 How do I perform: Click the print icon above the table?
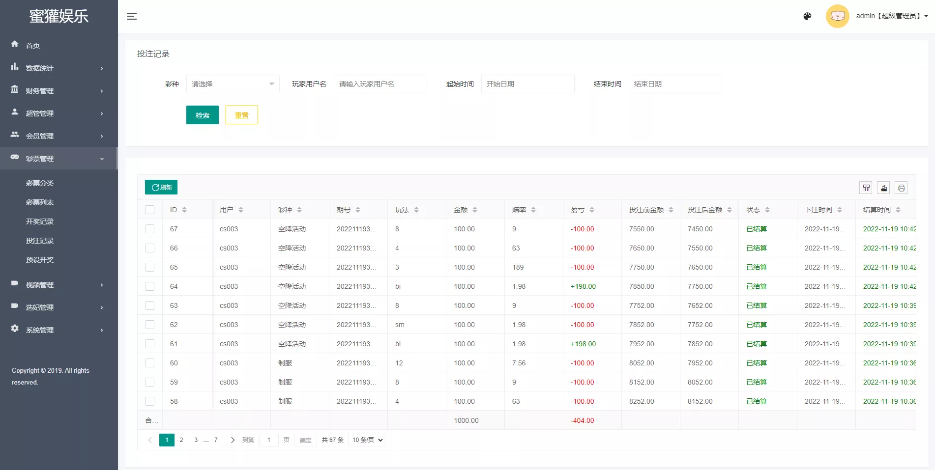(901, 188)
